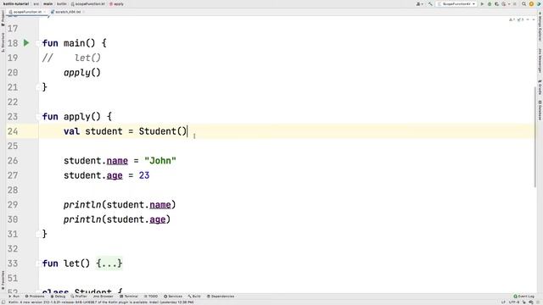The image size is (543, 305).
Task: Click the profiler run icon
Action: point(504,3)
